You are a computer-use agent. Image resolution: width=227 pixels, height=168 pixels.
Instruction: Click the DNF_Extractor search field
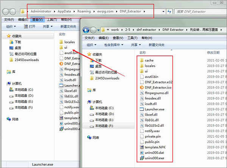pos(201,11)
